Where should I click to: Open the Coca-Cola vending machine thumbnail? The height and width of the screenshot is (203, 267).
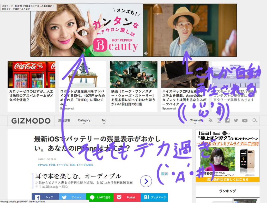pos(32,74)
